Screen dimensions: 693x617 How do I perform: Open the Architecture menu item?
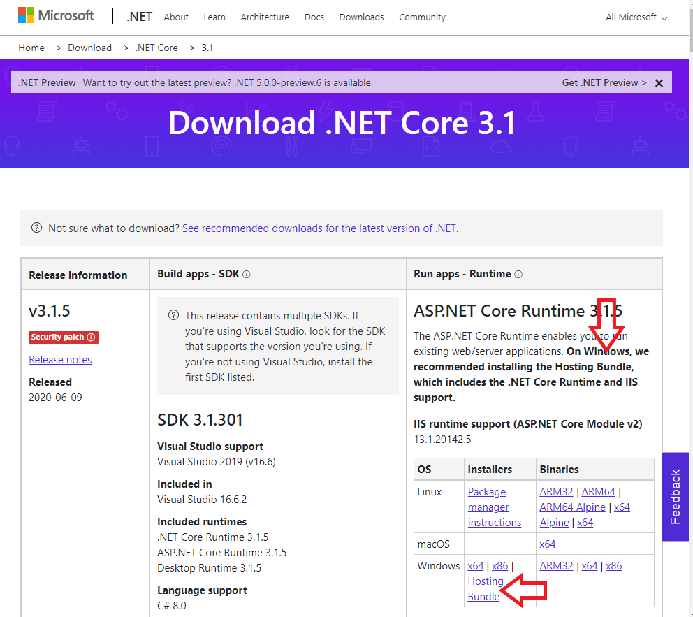pyautogui.click(x=265, y=17)
